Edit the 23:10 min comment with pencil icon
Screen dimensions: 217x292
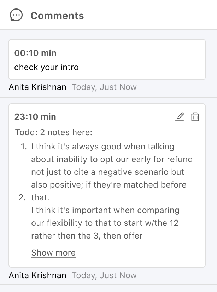click(180, 117)
